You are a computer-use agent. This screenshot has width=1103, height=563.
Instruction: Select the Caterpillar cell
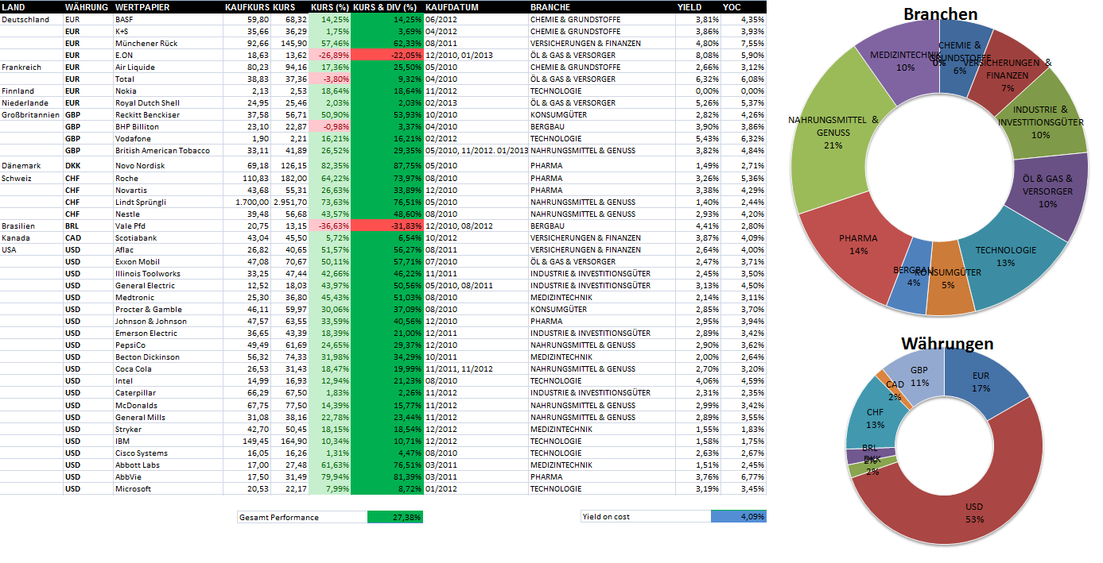tap(167, 392)
